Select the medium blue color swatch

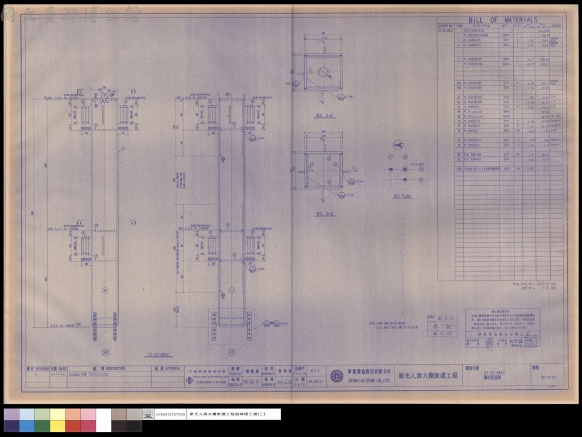point(27,426)
